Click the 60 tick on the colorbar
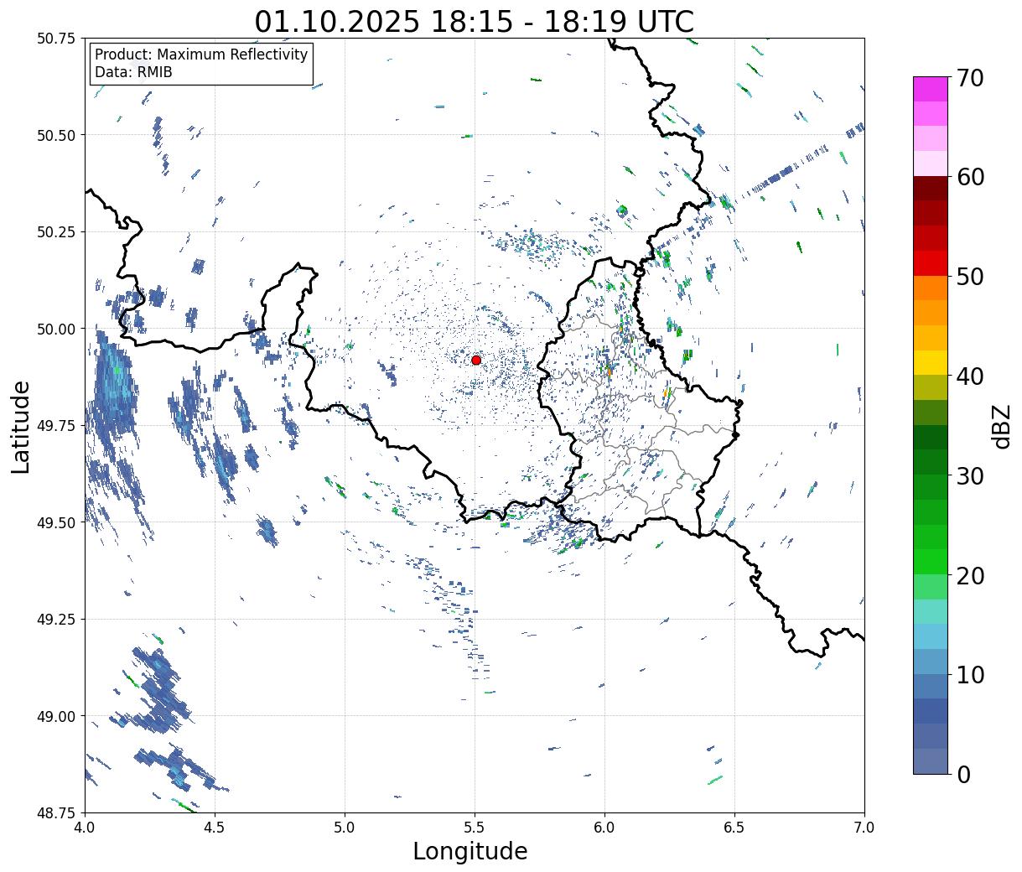Image resolution: width=1022 pixels, height=872 pixels. 970,177
